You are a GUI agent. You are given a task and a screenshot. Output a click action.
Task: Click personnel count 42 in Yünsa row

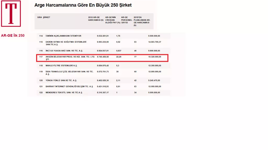point(135,80)
